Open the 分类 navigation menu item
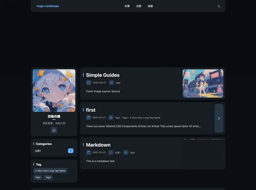 pyautogui.click(x=139, y=6)
